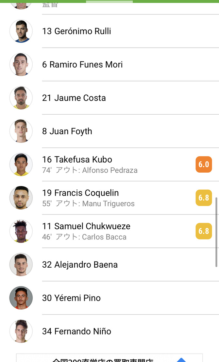
Task: Tap Yéremi Pino's profile picture
Action: (x=21, y=298)
